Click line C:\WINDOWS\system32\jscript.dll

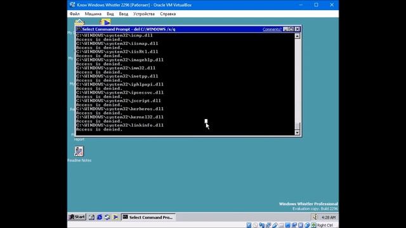(119, 101)
